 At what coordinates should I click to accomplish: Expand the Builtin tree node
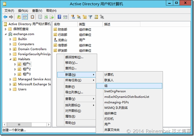[x=10, y=39]
